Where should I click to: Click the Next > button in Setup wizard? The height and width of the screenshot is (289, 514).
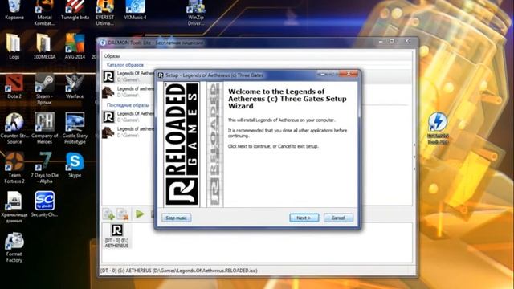point(304,218)
